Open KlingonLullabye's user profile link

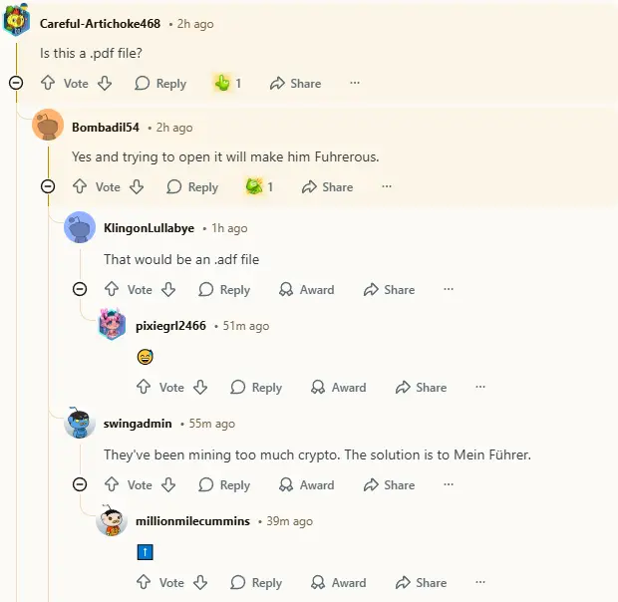pos(149,228)
